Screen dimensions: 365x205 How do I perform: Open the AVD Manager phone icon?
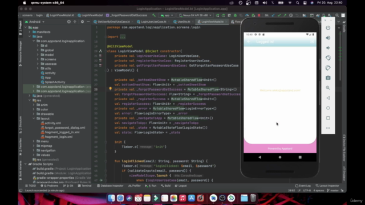click(323, 15)
